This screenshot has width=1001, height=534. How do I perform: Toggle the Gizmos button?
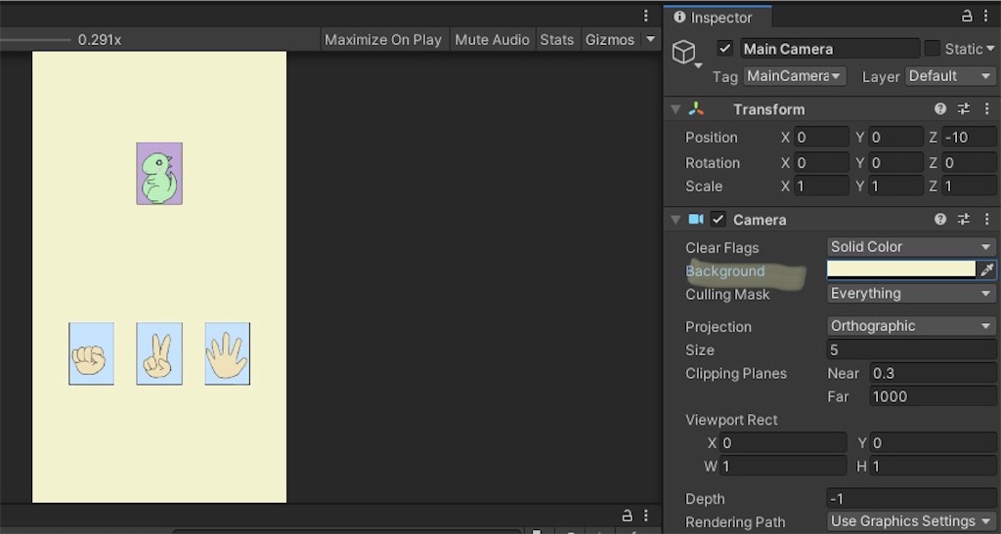610,39
